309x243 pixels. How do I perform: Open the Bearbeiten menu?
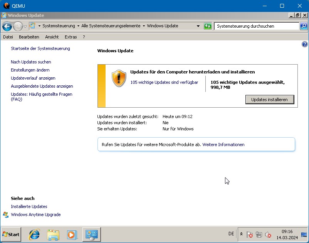click(x=29, y=37)
